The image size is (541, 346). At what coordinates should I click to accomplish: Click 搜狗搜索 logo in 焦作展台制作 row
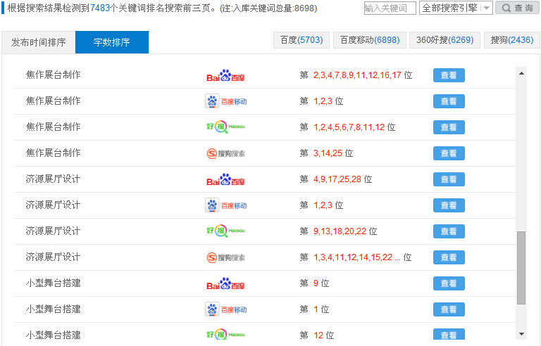[225, 153]
